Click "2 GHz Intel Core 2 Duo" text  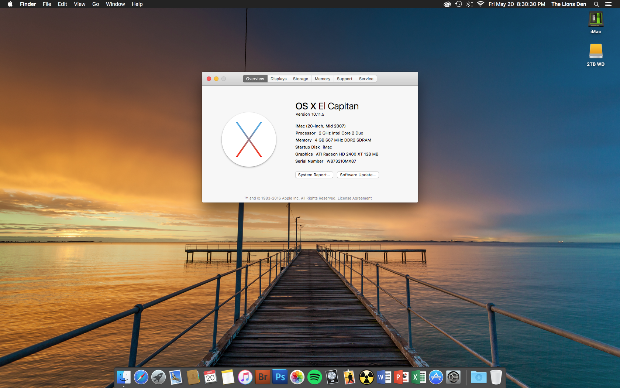pyautogui.click(x=341, y=133)
